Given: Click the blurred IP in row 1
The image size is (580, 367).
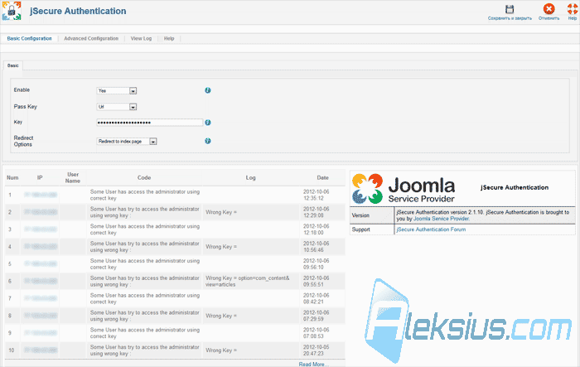Looking at the screenshot, I should tap(41, 195).
